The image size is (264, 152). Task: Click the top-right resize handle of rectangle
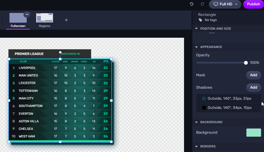pos(111,59)
